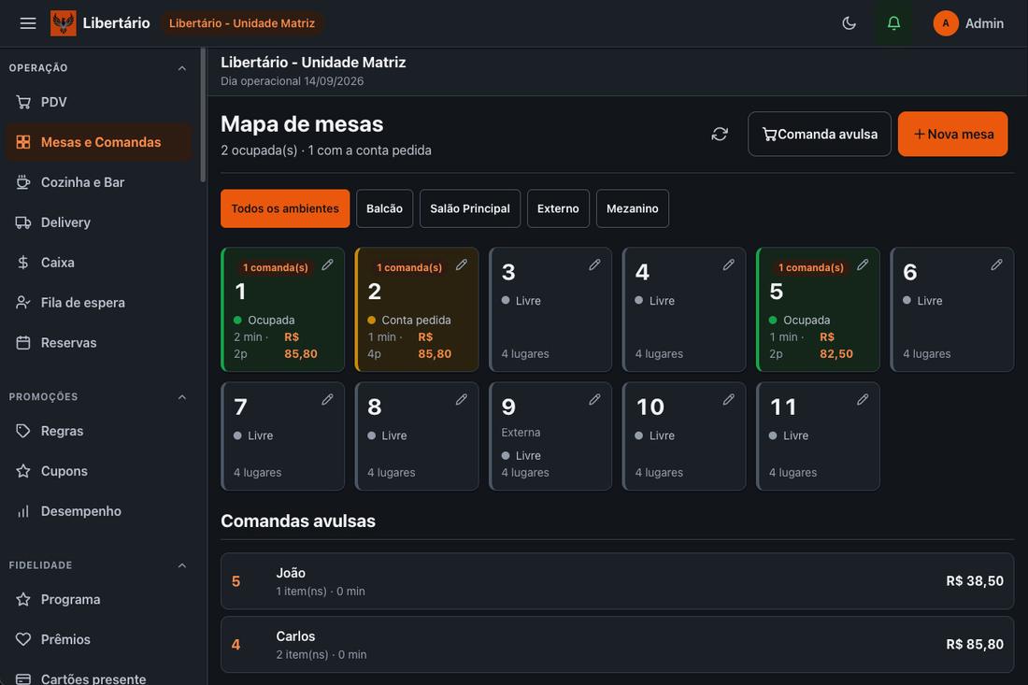Click the Comanda avulsa button

(820, 135)
